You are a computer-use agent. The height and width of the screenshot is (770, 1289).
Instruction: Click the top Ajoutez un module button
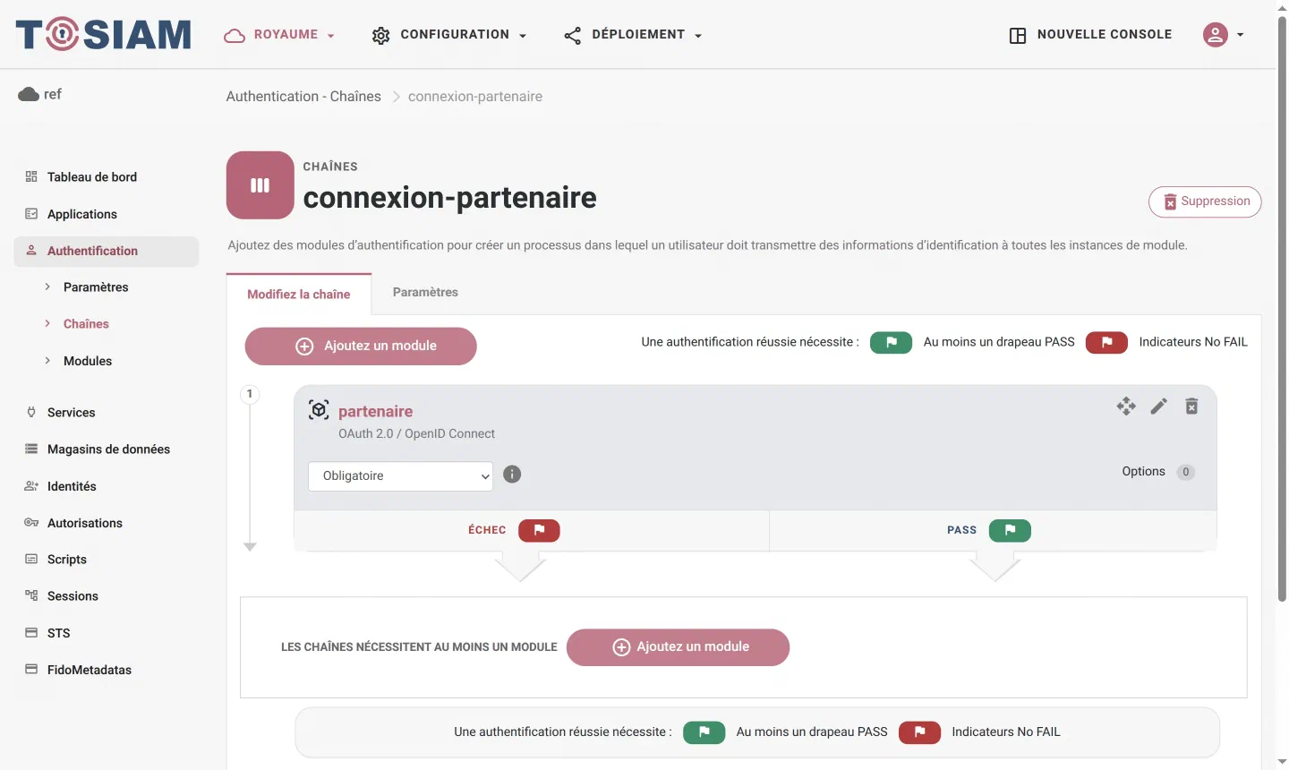(361, 346)
